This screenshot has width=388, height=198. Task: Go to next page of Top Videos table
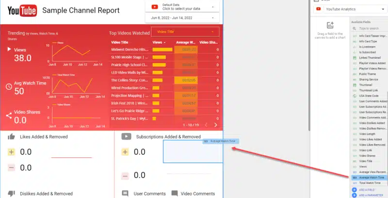click(x=215, y=125)
